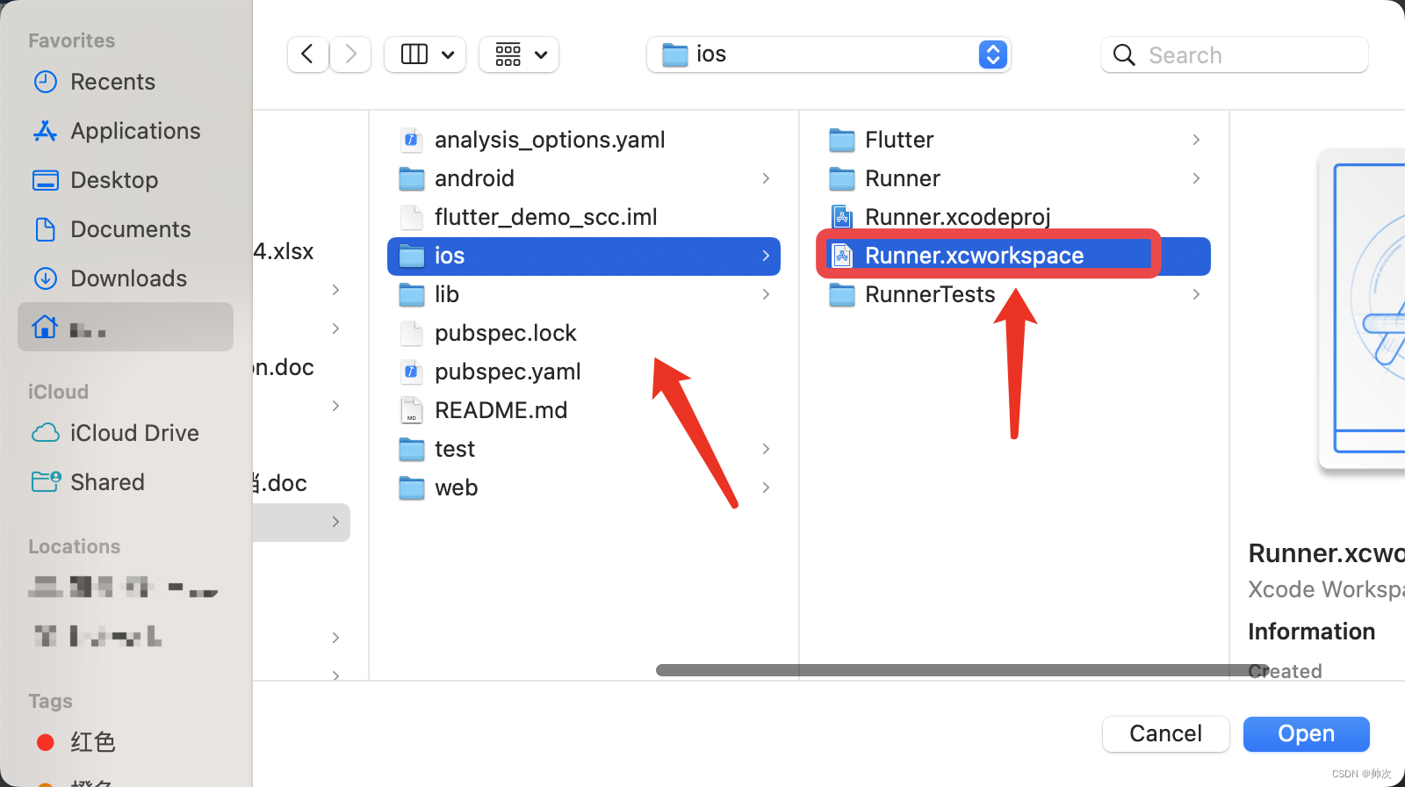Select the ios folder row
Image resolution: width=1405 pixels, height=787 pixels.
[x=584, y=256]
